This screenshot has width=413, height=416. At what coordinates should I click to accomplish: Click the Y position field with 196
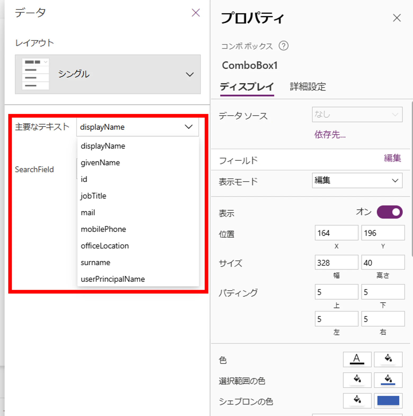coord(383,233)
